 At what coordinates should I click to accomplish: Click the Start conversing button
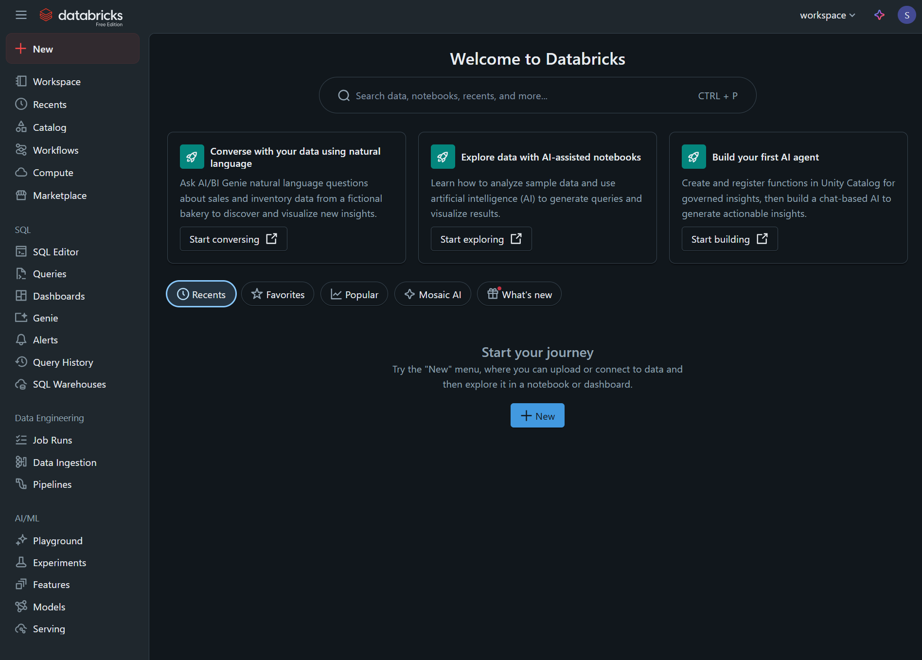(233, 239)
